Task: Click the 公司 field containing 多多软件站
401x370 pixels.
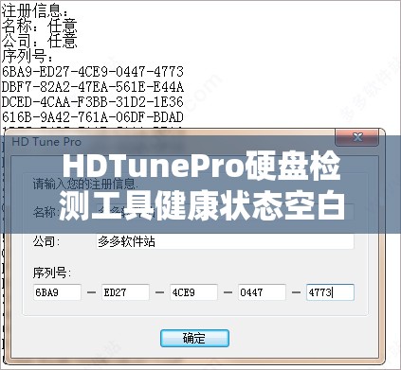Action: [225, 241]
